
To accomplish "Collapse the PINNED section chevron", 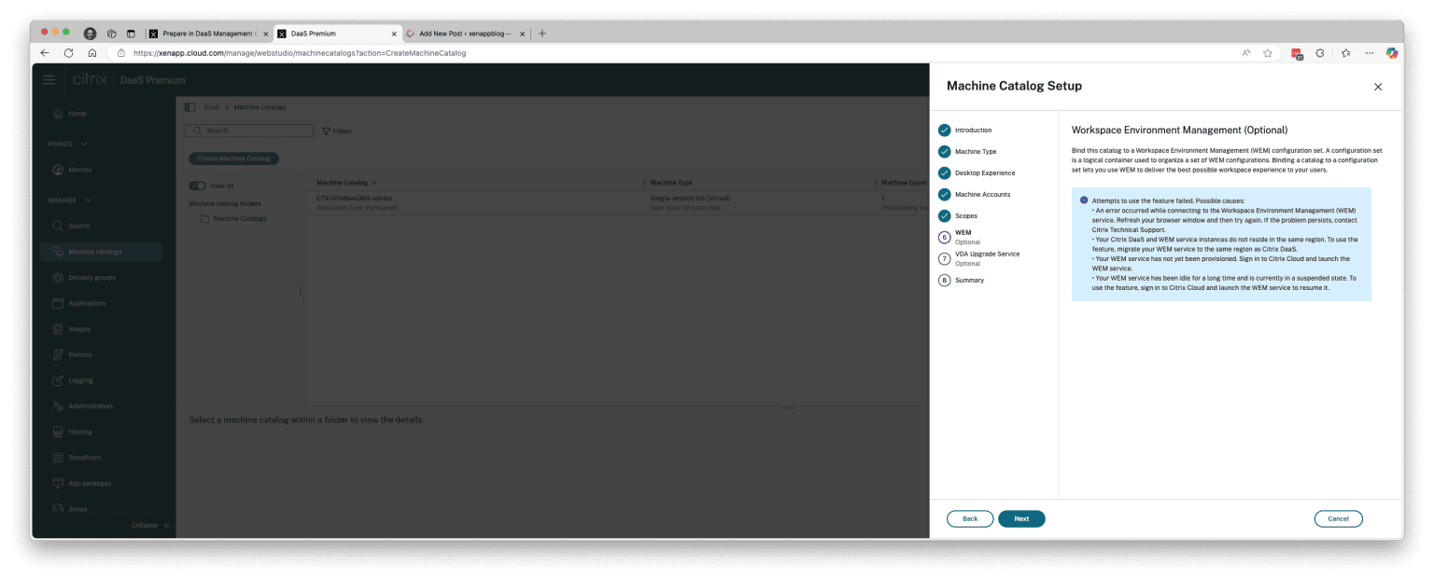I will 84,144.
